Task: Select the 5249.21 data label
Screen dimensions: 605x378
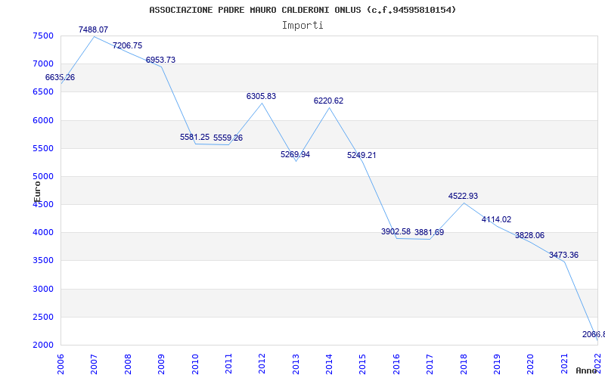Action: pyautogui.click(x=361, y=155)
